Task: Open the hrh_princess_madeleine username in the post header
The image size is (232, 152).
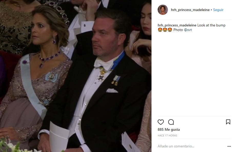Action: click(x=190, y=10)
